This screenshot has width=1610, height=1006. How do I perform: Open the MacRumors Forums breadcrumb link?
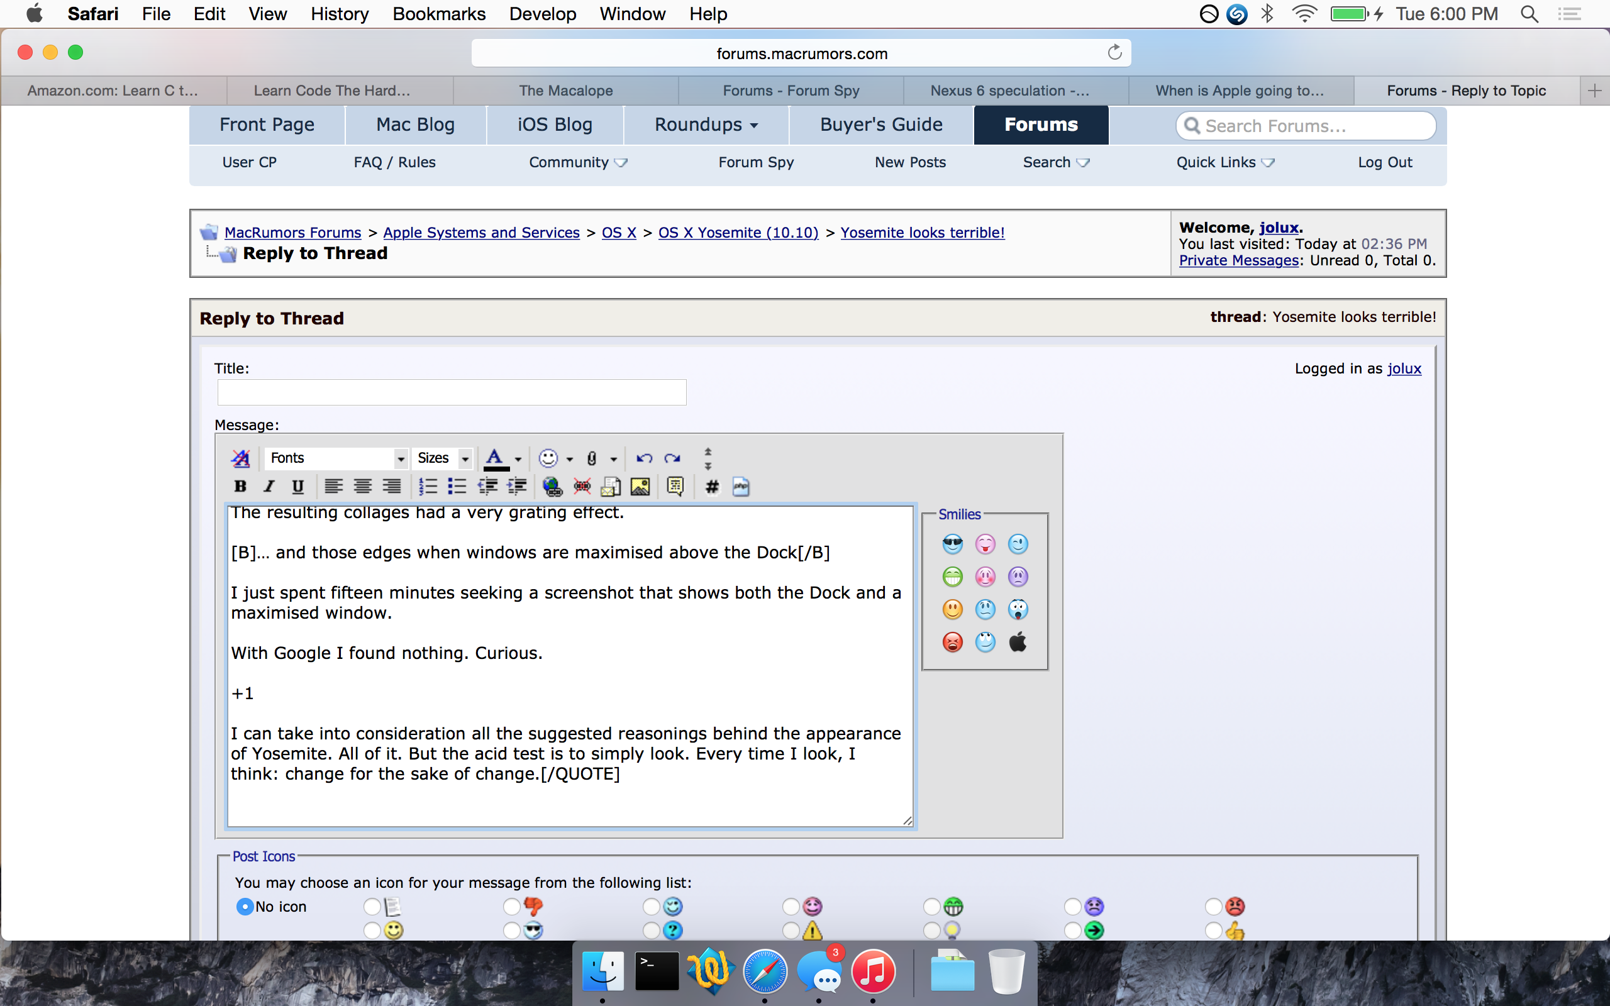[292, 232]
